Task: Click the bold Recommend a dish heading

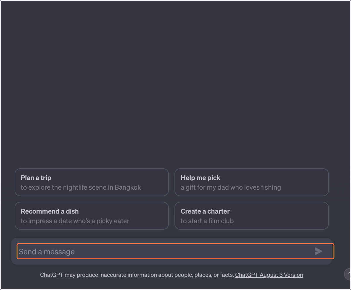Action: click(x=50, y=211)
